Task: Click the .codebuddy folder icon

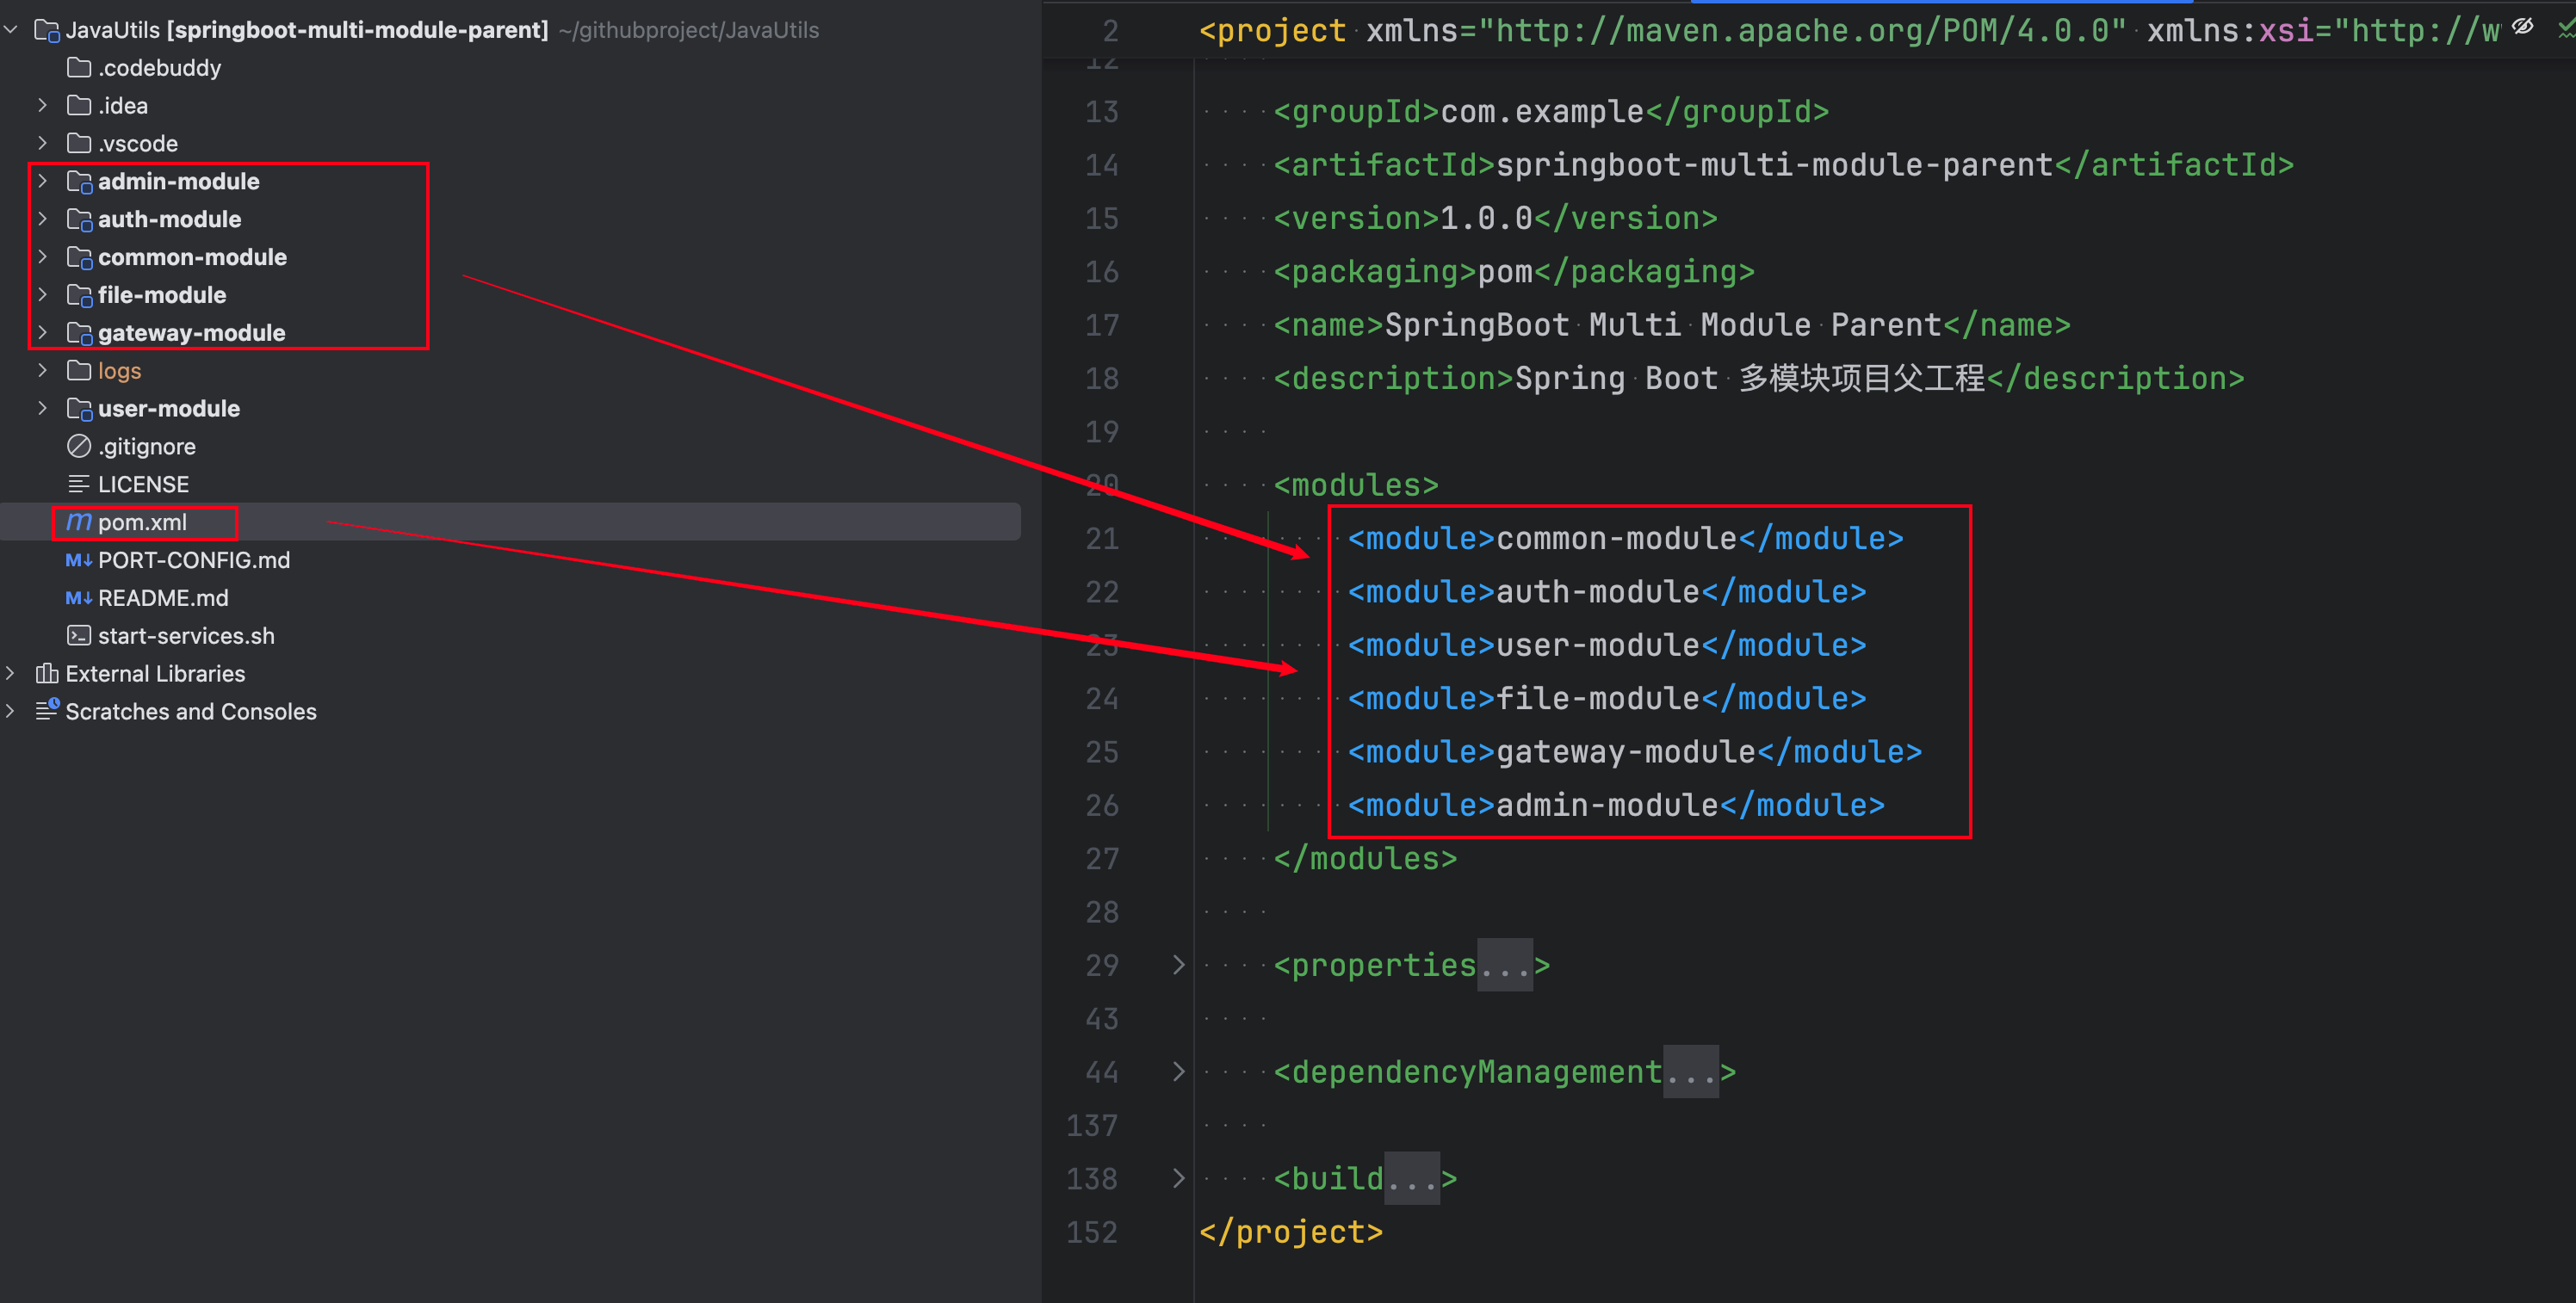Action: tap(79, 68)
